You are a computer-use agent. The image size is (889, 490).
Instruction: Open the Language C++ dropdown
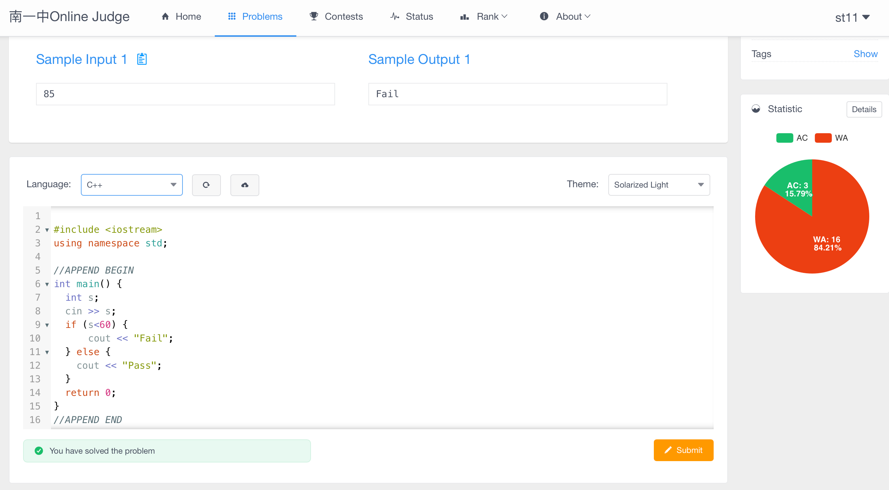tap(132, 185)
